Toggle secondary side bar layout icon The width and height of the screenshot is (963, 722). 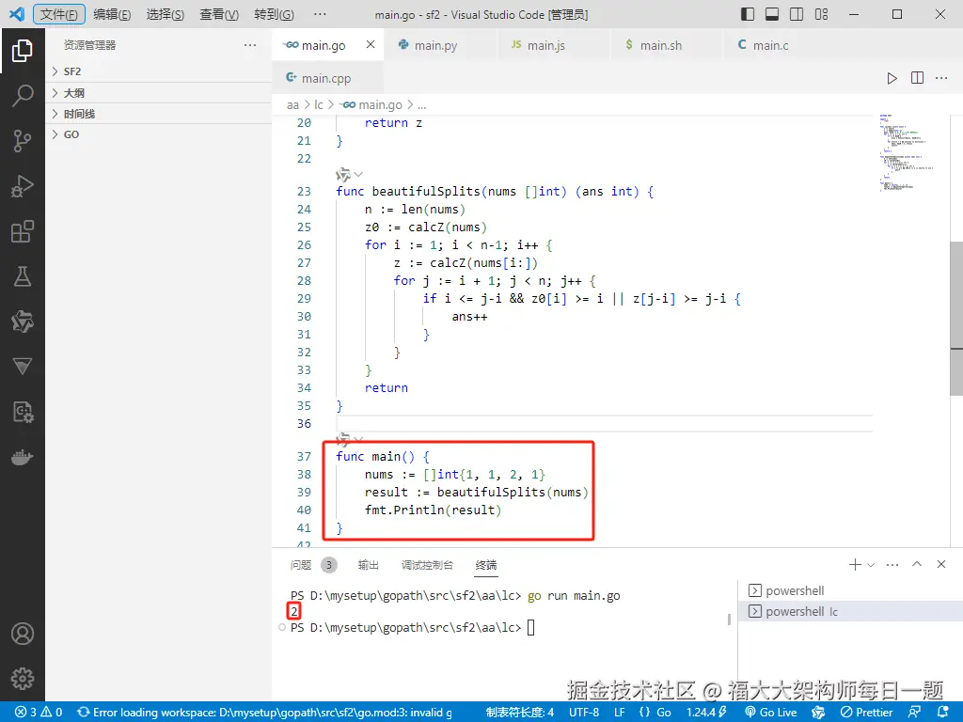tap(797, 14)
